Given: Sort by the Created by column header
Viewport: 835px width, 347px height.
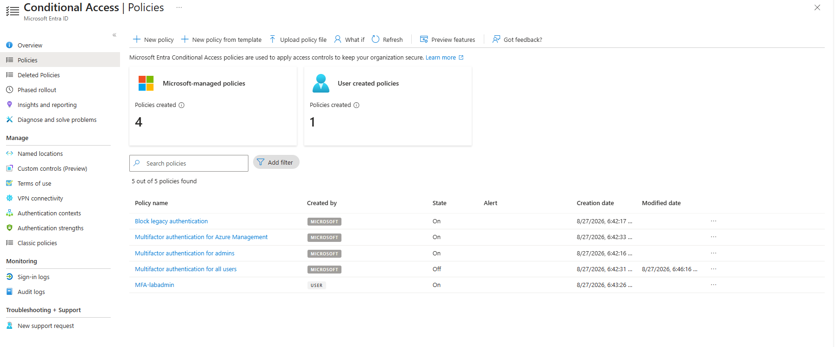Looking at the screenshot, I should coord(322,203).
